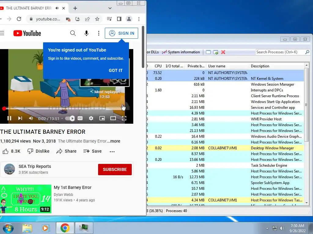The image size is (313, 234).
Task: Mute the video player volume
Action: [31, 119]
